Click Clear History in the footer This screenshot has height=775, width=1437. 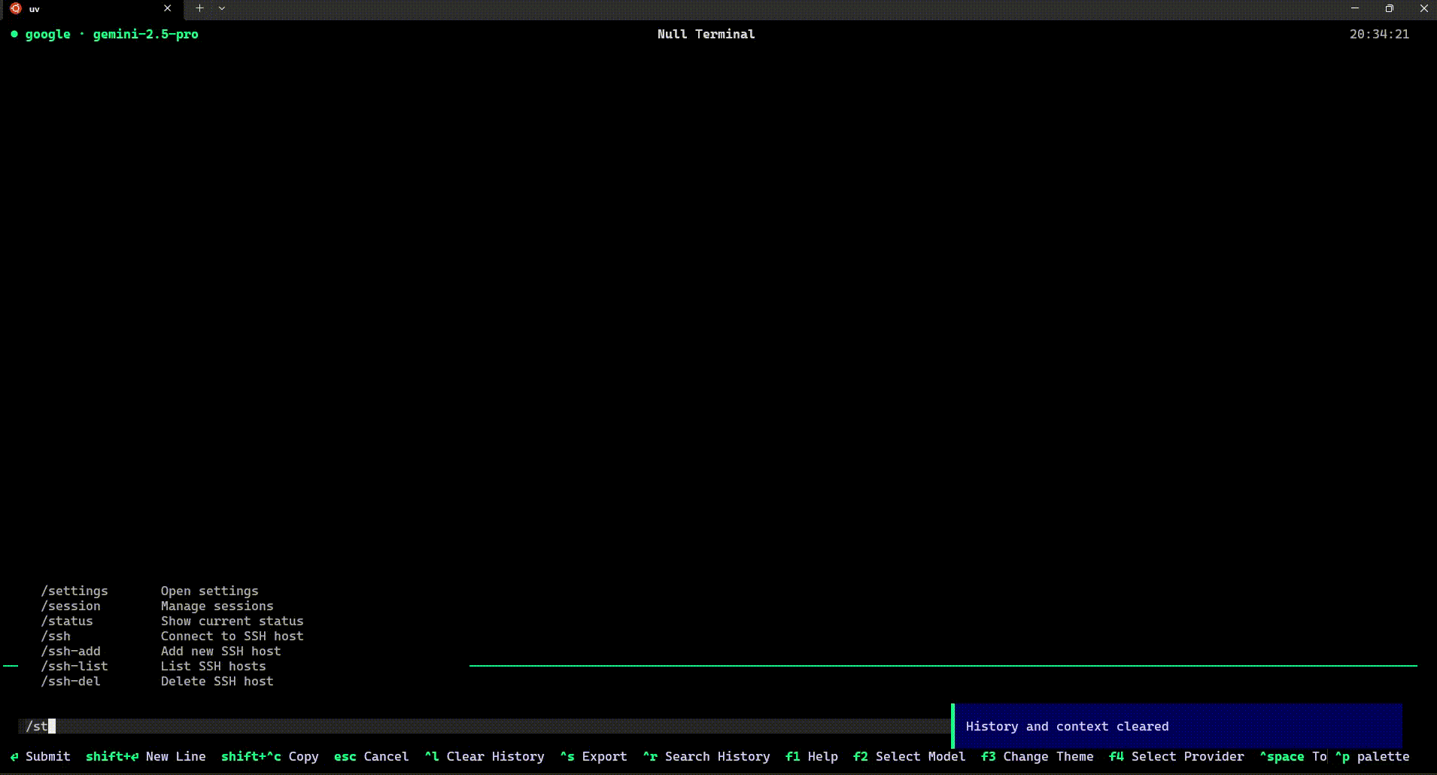[485, 756]
